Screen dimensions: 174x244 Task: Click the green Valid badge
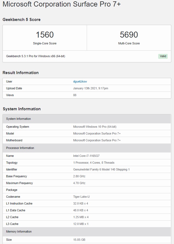(163, 56)
